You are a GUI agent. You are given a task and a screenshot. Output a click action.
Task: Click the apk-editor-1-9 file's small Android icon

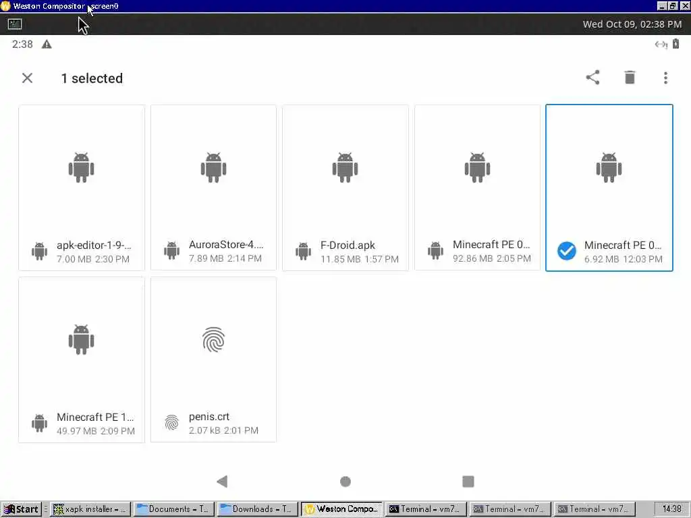tap(39, 251)
